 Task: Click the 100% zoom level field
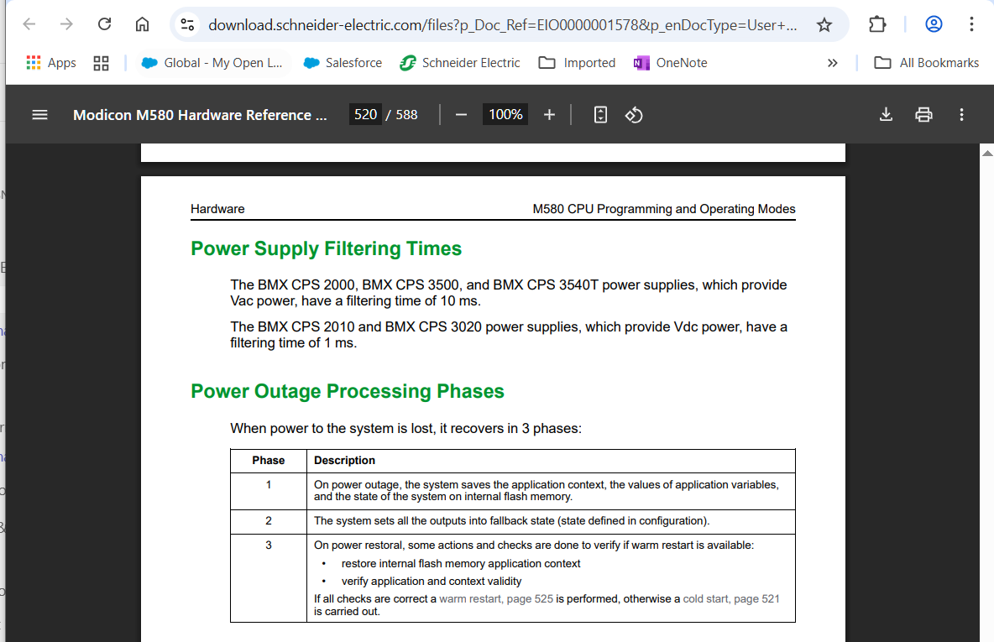[x=505, y=115]
